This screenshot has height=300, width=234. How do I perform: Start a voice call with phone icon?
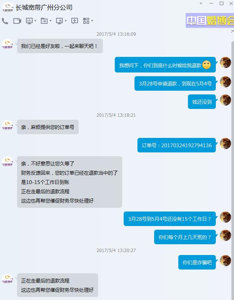click(x=5, y=21)
